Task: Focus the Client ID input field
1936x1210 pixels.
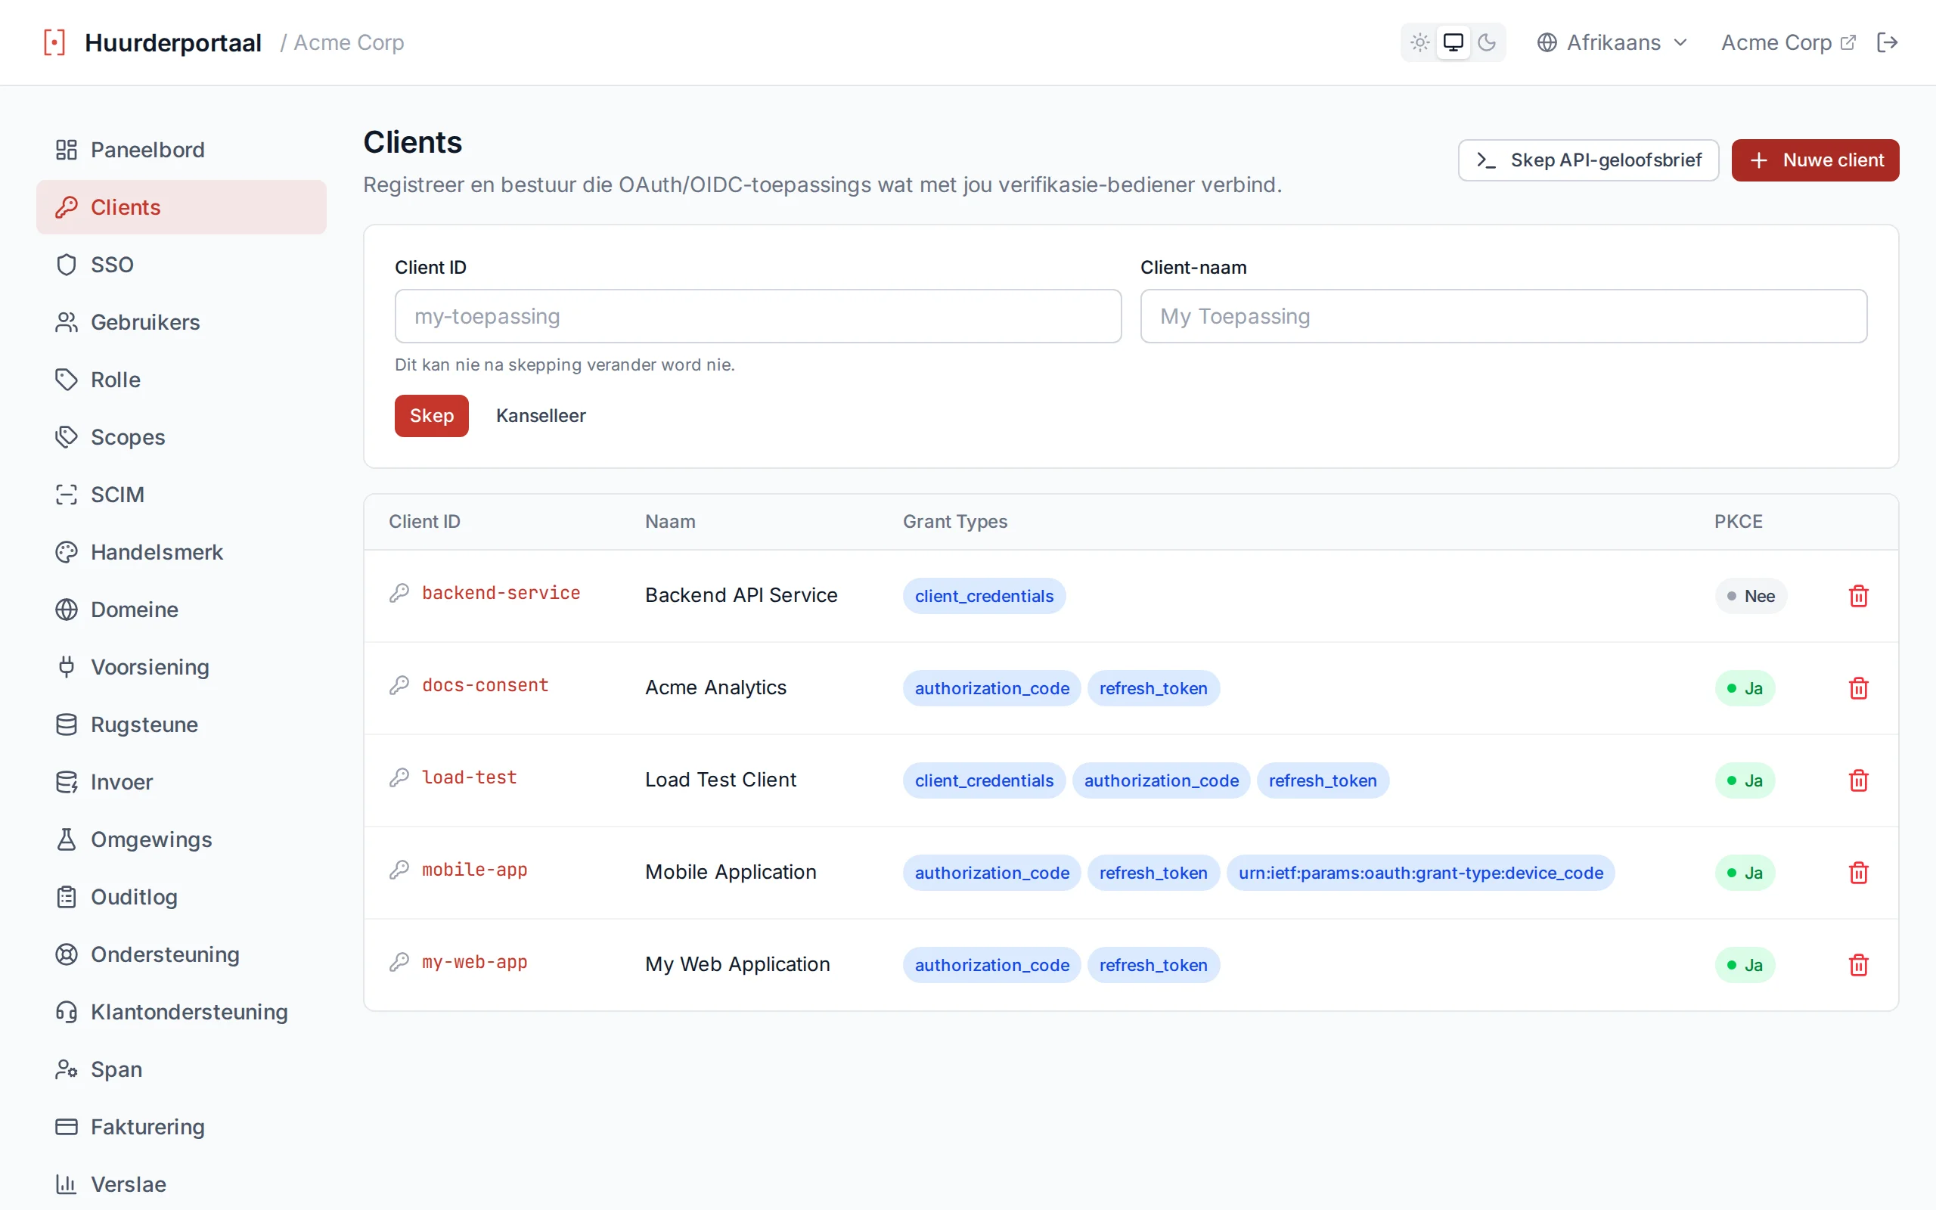Action: pos(758,316)
